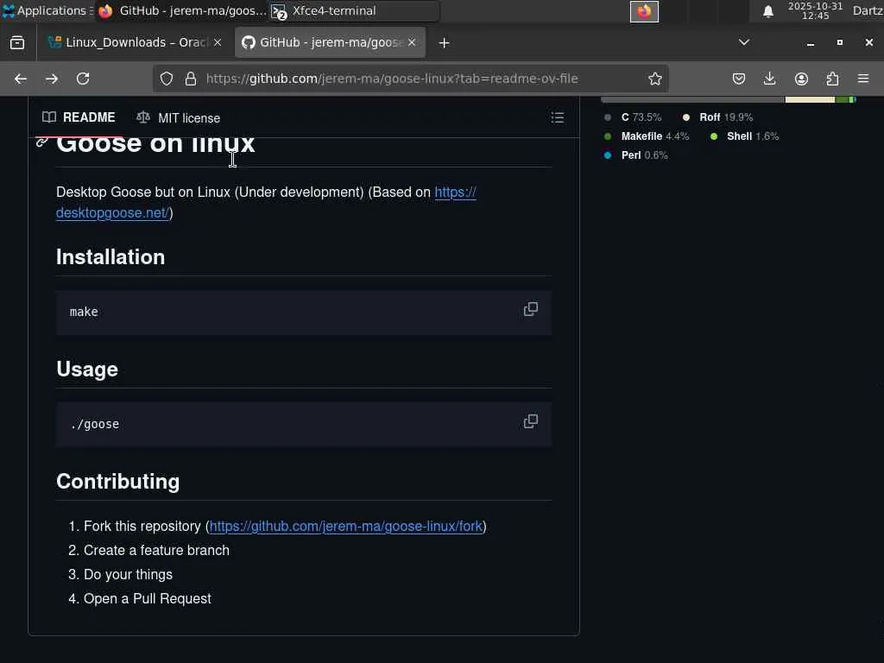The width and height of the screenshot is (884, 663).
Task: Open a new browser tab
Action: click(444, 43)
